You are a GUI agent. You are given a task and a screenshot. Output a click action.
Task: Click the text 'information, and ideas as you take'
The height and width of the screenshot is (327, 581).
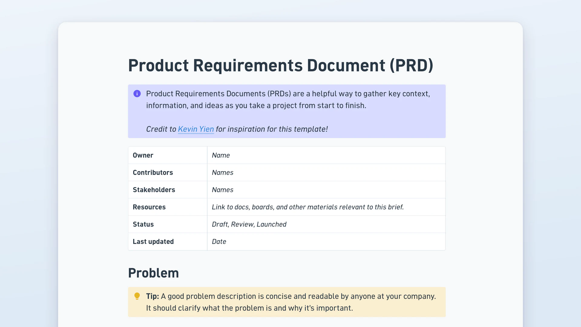tap(256, 105)
